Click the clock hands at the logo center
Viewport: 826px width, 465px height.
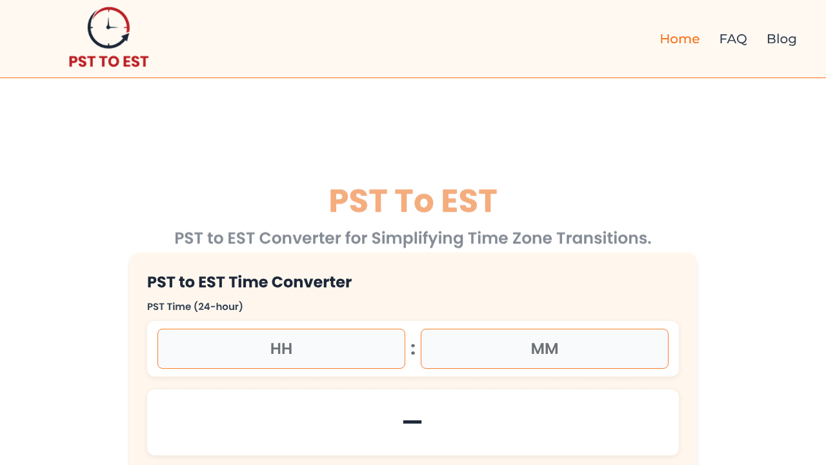[x=109, y=26]
